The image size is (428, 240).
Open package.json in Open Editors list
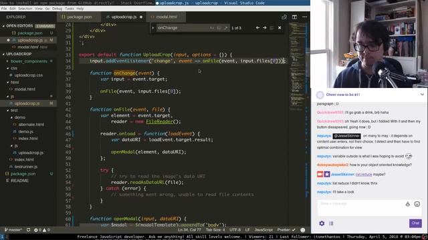tap(29, 33)
